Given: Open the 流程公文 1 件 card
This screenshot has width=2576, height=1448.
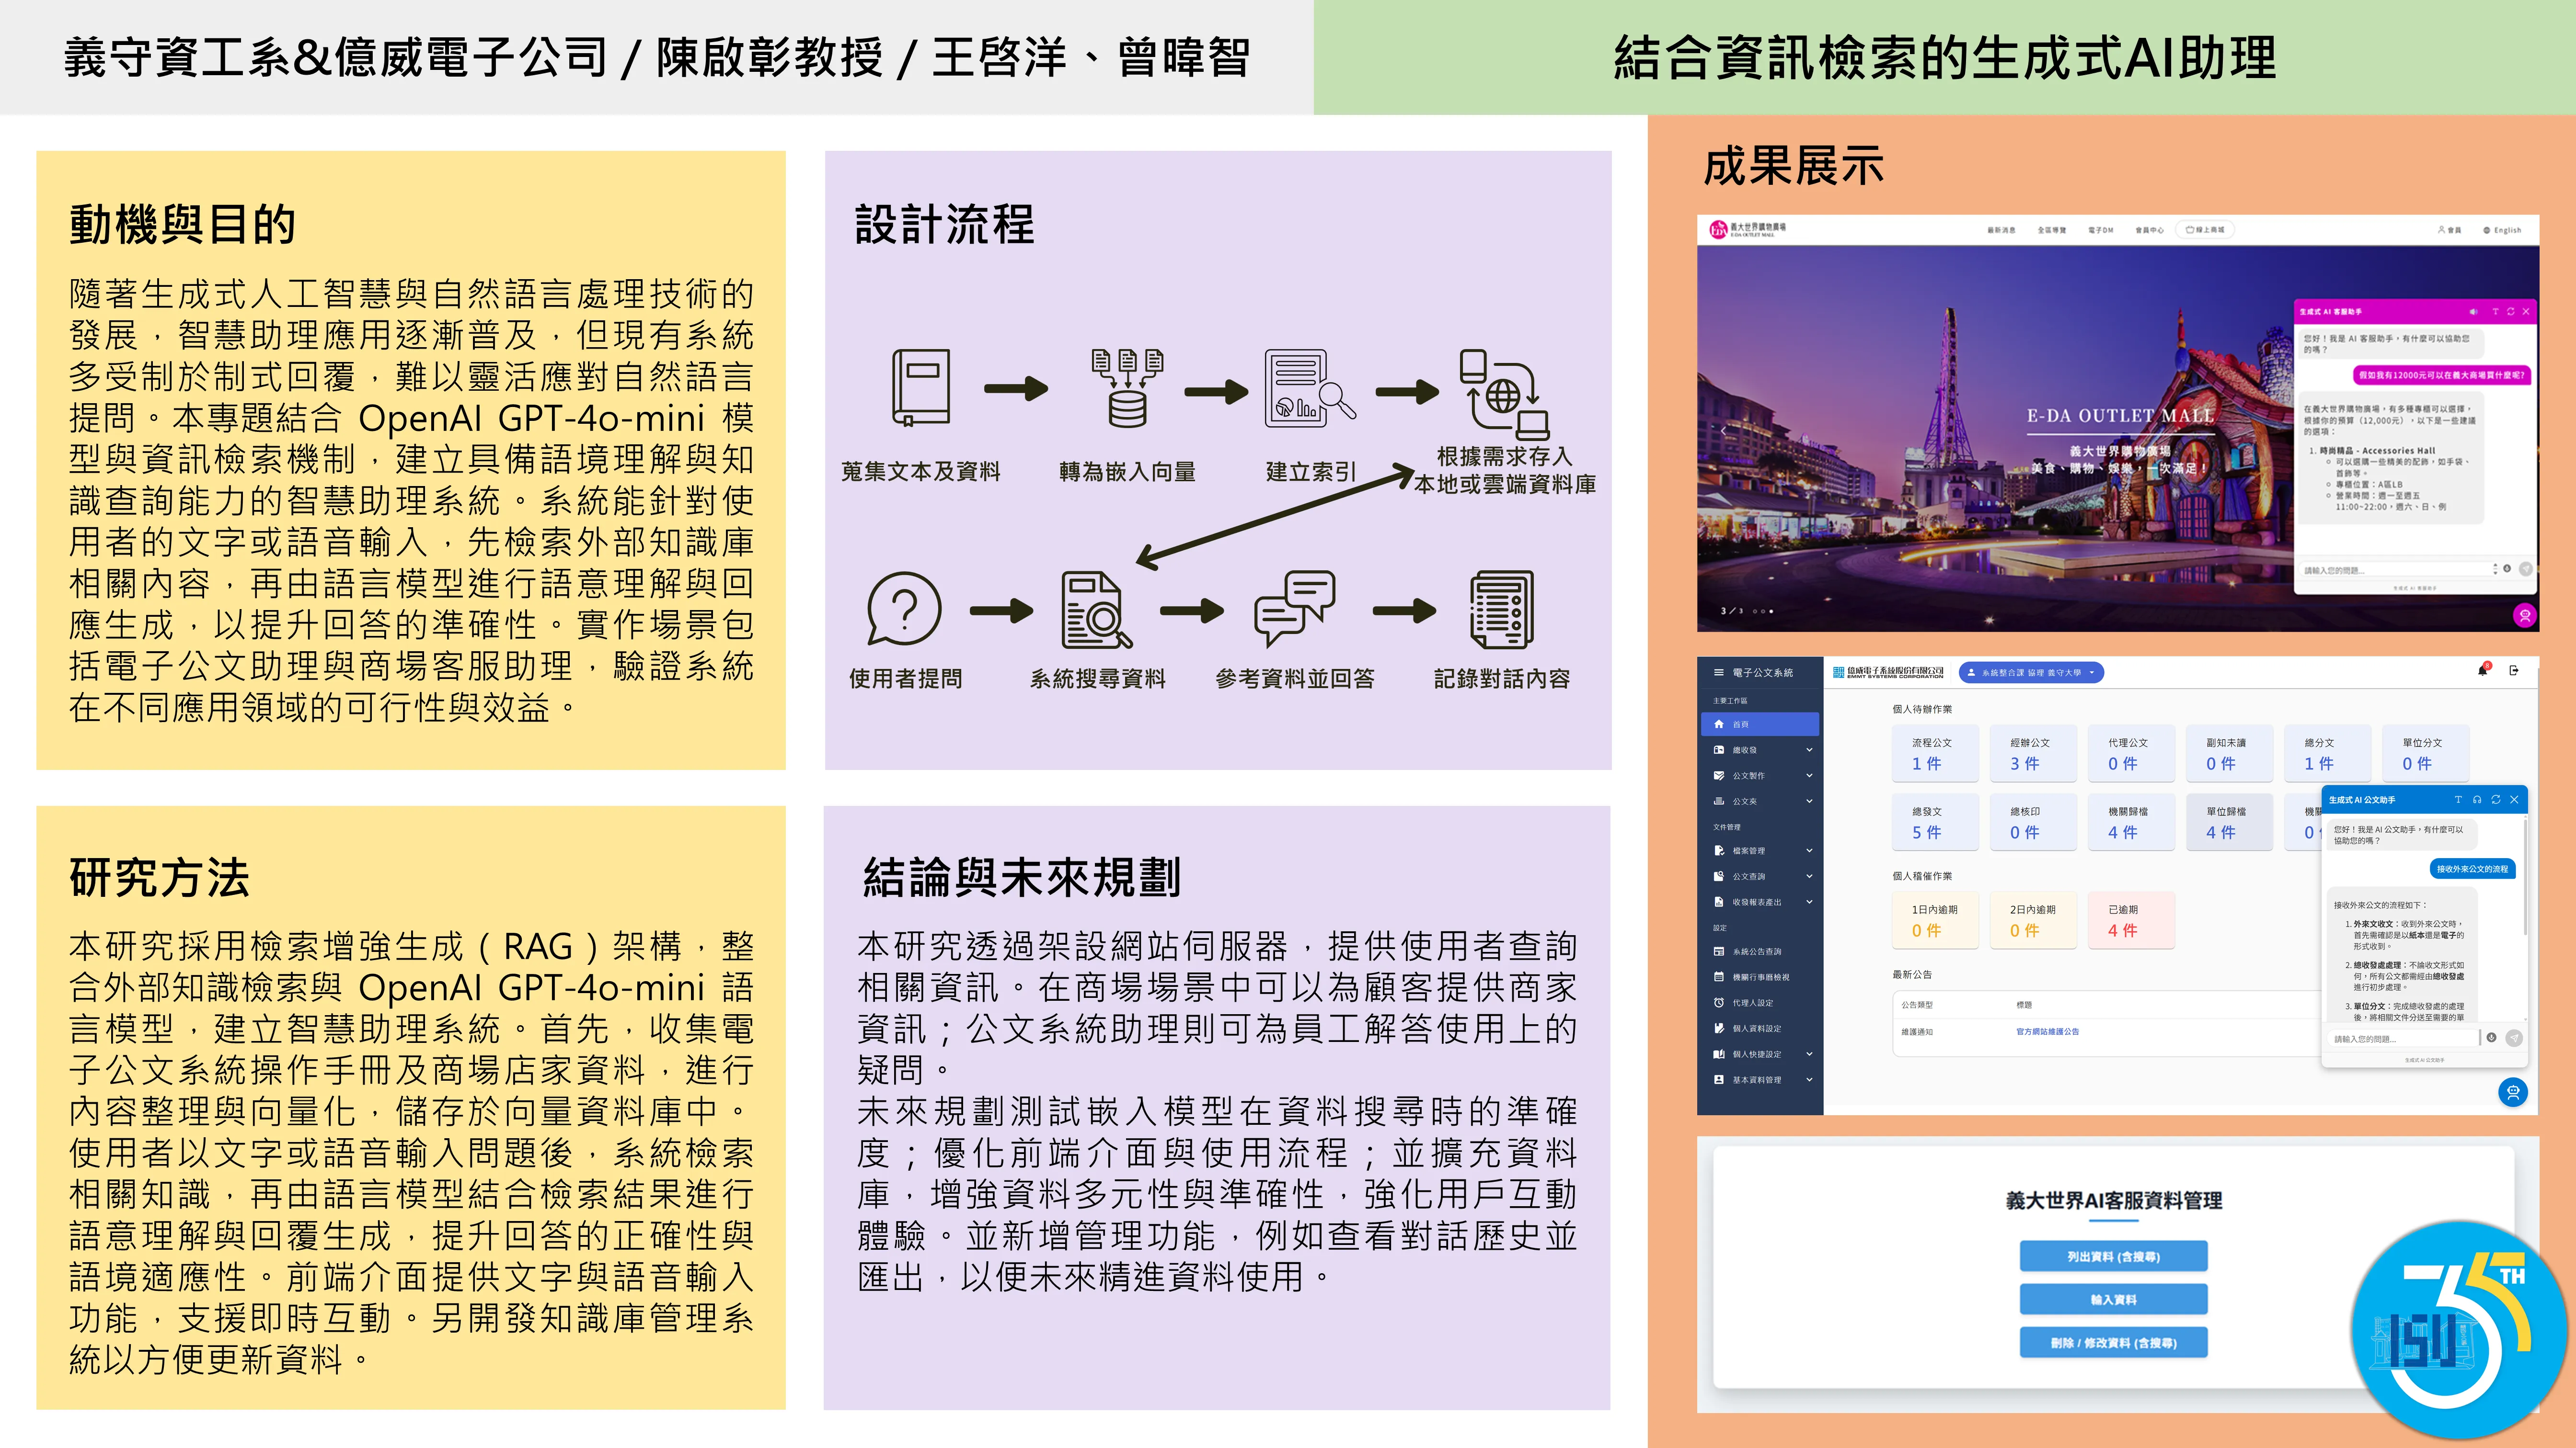Looking at the screenshot, I should tap(1935, 754).
